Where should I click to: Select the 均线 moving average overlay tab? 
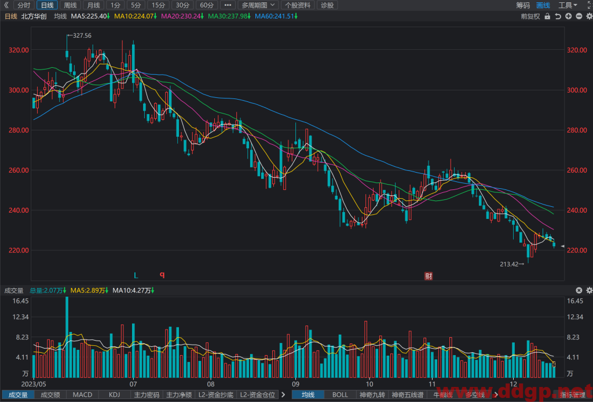point(308,394)
